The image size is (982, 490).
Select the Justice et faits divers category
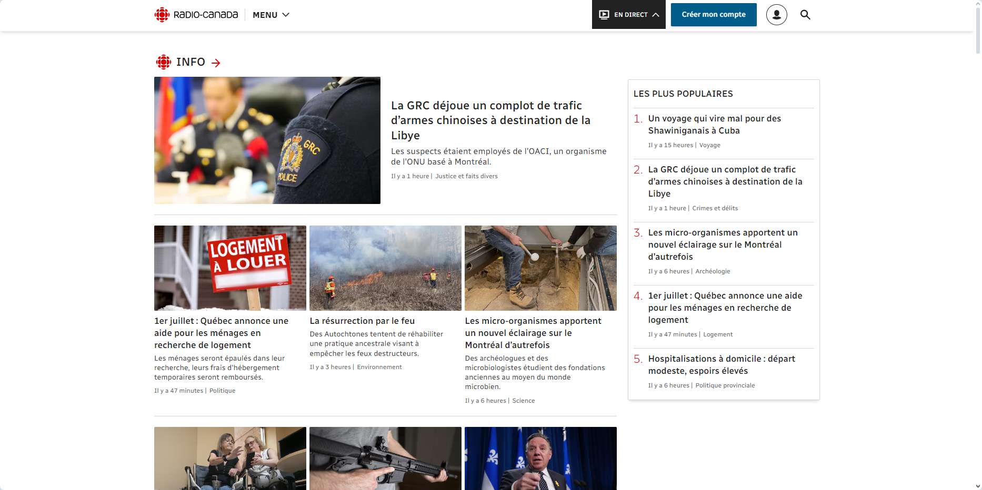click(x=466, y=176)
